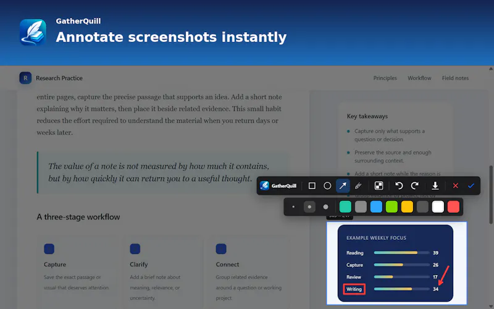Viewport: 494px width, 309px height.
Task: Click takeaway 'Preserve the source and enough'
Action: (393, 156)
